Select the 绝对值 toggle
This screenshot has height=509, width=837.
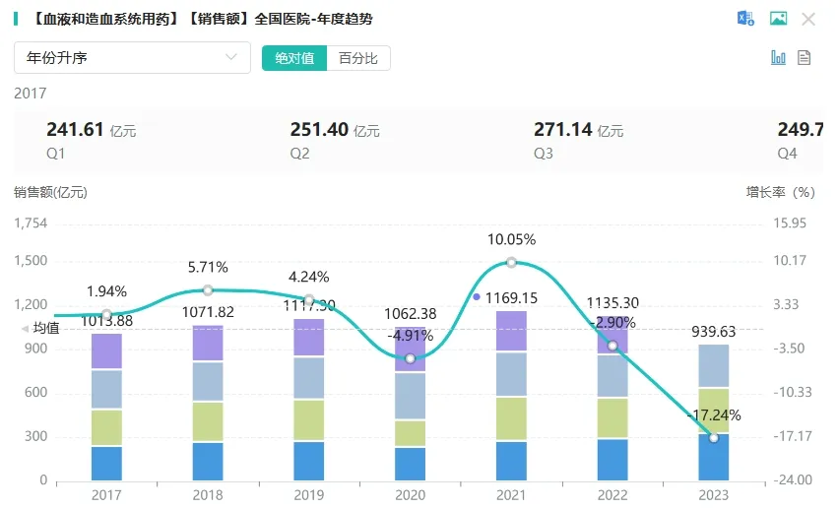(294, 58)
